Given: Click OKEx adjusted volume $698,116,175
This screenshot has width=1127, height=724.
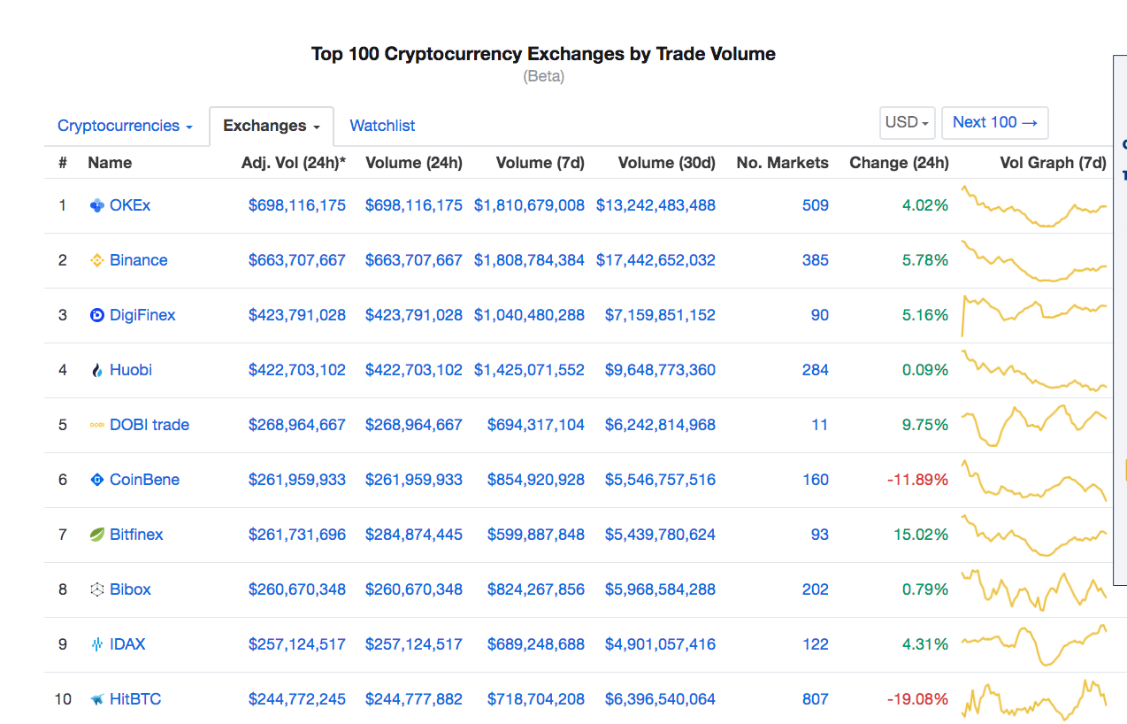Looking at the screenshot, I should (297, 205).
